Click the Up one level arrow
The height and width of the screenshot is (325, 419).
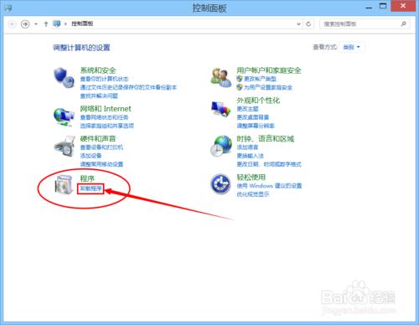pyautogui.click(x=46, y=24)
